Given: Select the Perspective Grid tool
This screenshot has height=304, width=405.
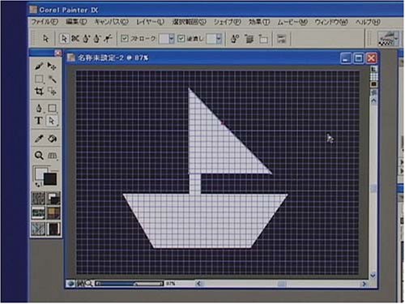Looking at the screenshot, I should click(x=52, y=156).
